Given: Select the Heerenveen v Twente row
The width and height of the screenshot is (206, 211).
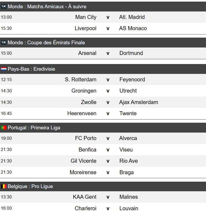Looking at the screenshot, I should click(103, 113).
